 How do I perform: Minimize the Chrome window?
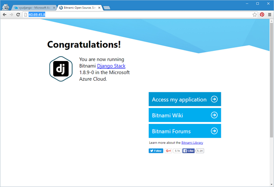(247, 4)
